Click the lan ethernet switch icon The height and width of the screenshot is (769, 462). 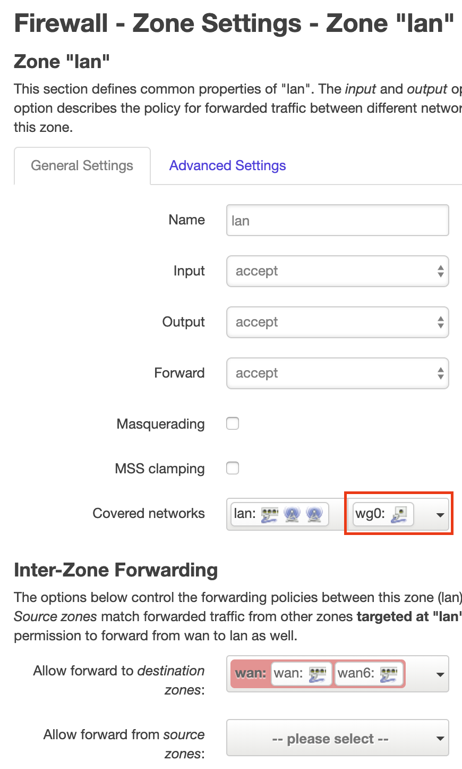point(270,514)
